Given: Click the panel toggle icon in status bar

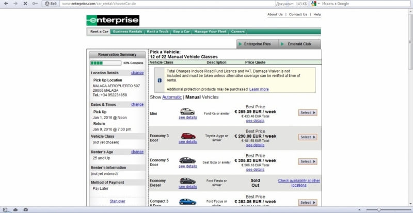Looking at the screenshot, I should [6, 209].
